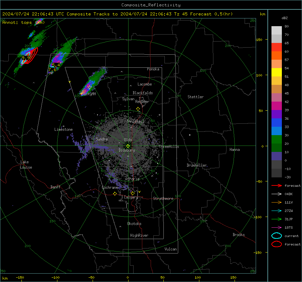Click the white 04DK arrow icon
Image resolution: width=302 pixels, height=282 pixels.
tap(276, 194)
